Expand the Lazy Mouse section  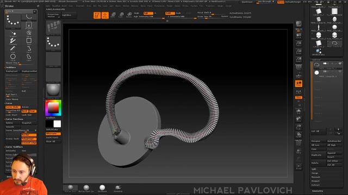coord(12,99)
